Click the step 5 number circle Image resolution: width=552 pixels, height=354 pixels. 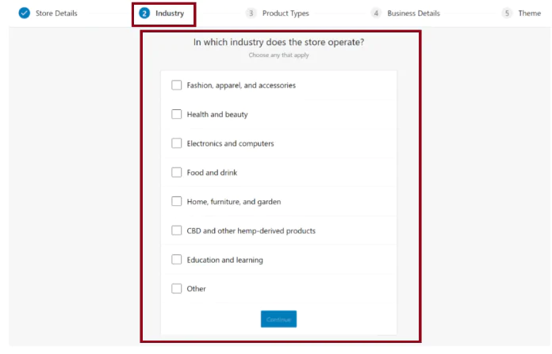pyautogui.click(x=507, y=13)
